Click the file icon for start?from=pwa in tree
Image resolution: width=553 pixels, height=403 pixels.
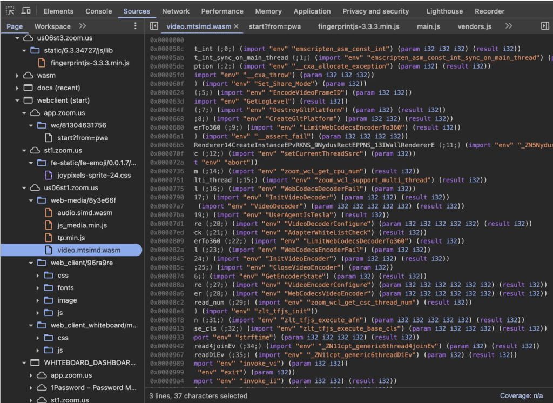click(49, 138)
